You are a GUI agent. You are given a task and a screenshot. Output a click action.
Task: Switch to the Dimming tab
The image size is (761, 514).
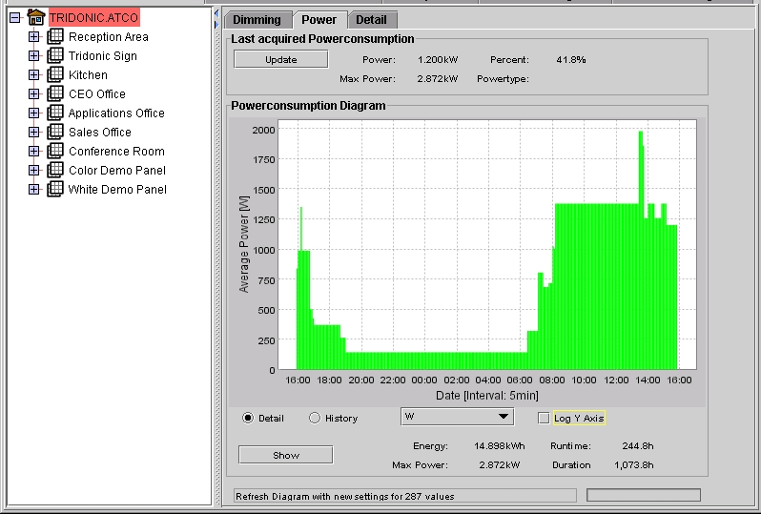pos(257,20)
